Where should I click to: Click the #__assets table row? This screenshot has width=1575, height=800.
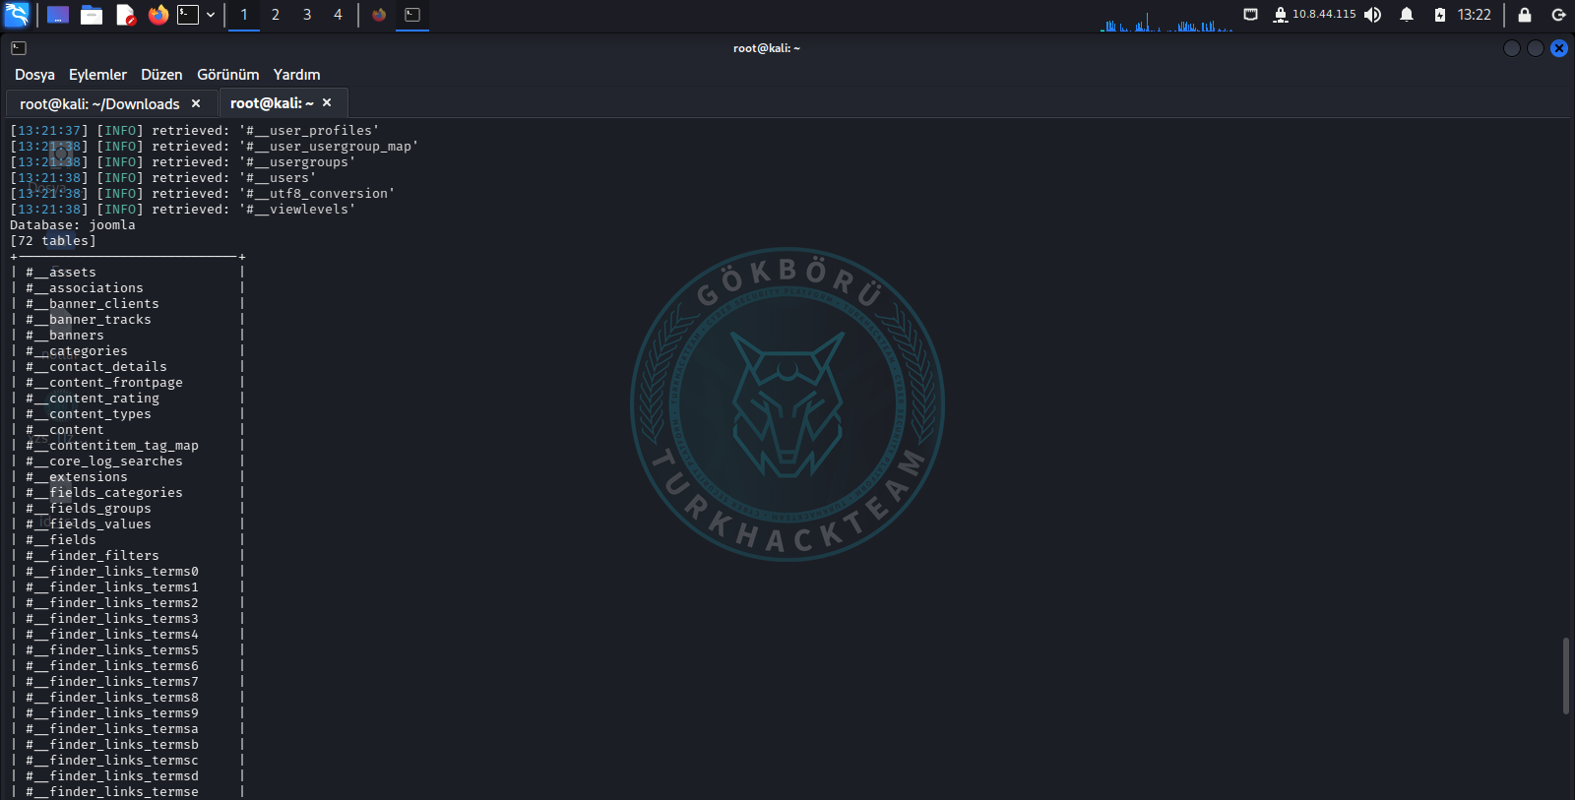coord(127,273)
